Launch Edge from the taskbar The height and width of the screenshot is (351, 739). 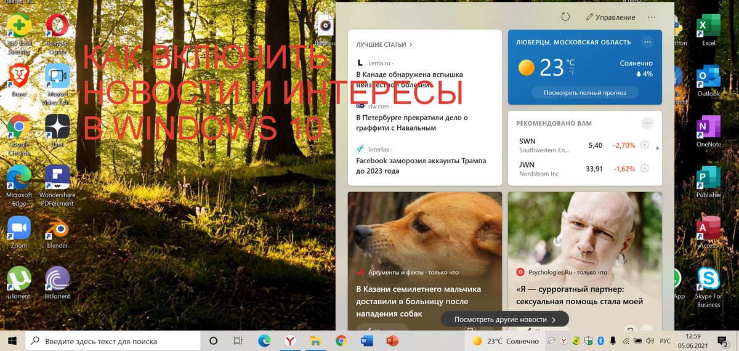pyautogui.click(x=264, y=341)
